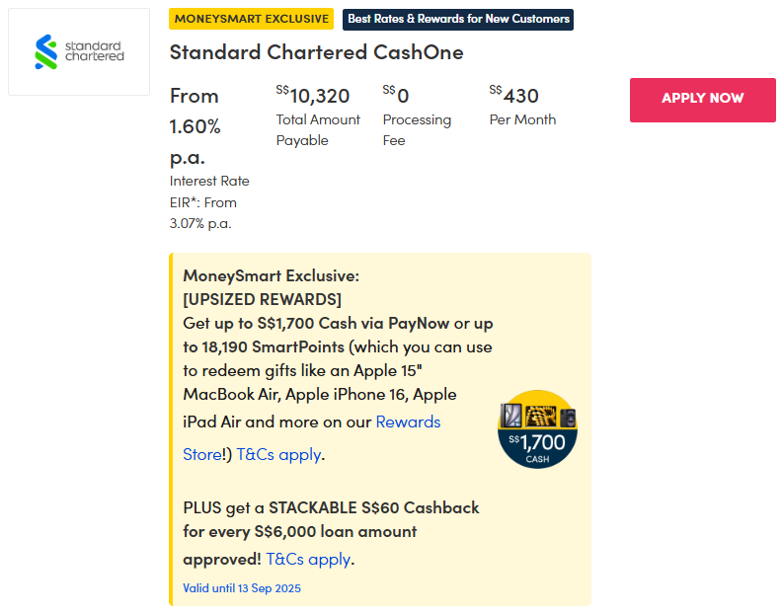The height and width of the screenshot is (614, 782).
Task: Select the Best Rates & Rewards tag
Action: click(457, 19)
